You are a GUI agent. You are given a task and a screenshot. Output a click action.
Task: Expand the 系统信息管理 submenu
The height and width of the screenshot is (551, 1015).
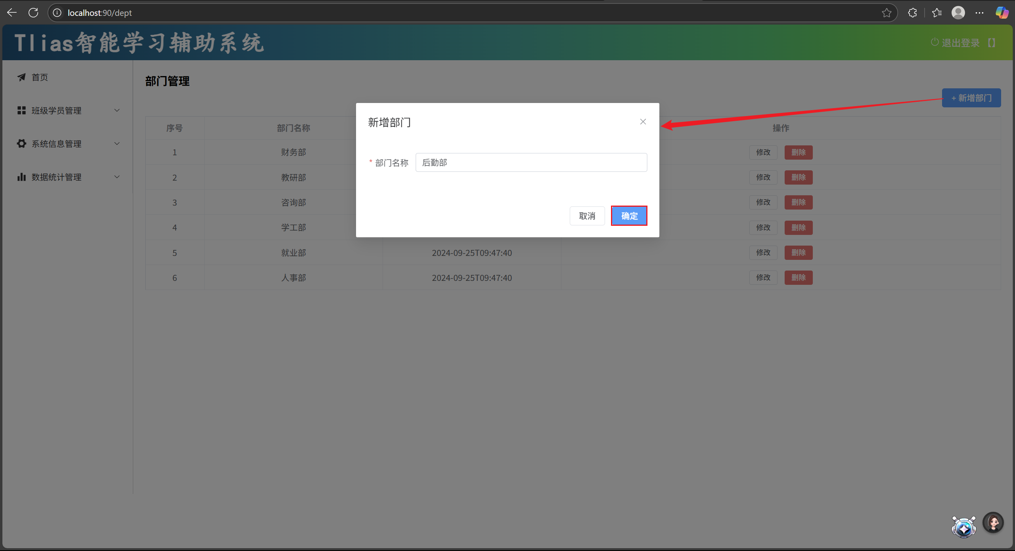(67, 144)
